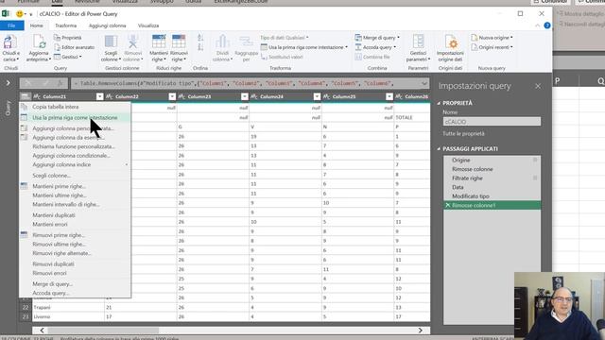Open the Editor avanzato
This screenshot has height=340, width=605.
tap(74, 47)
